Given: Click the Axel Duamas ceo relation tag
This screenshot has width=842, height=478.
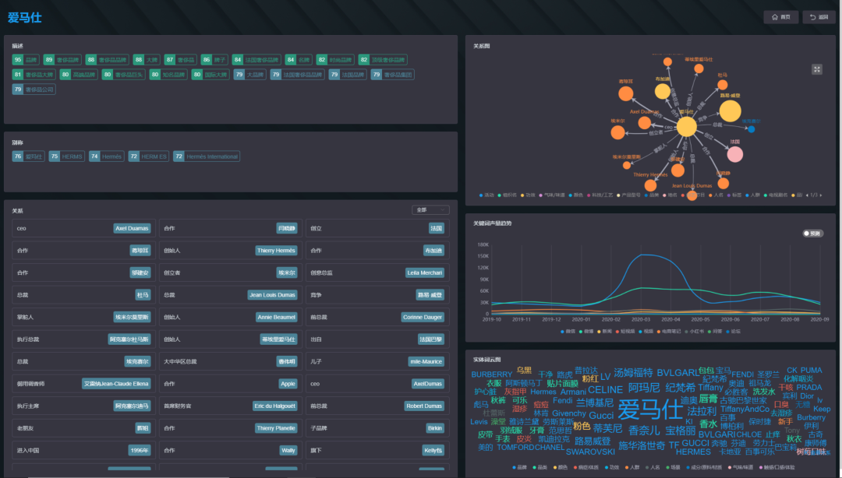Looking at the screenshot, I should (x=132, y=229).
